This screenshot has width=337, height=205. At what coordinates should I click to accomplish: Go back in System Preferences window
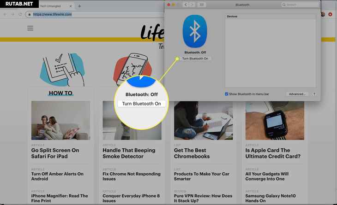(x=186, y=5)
